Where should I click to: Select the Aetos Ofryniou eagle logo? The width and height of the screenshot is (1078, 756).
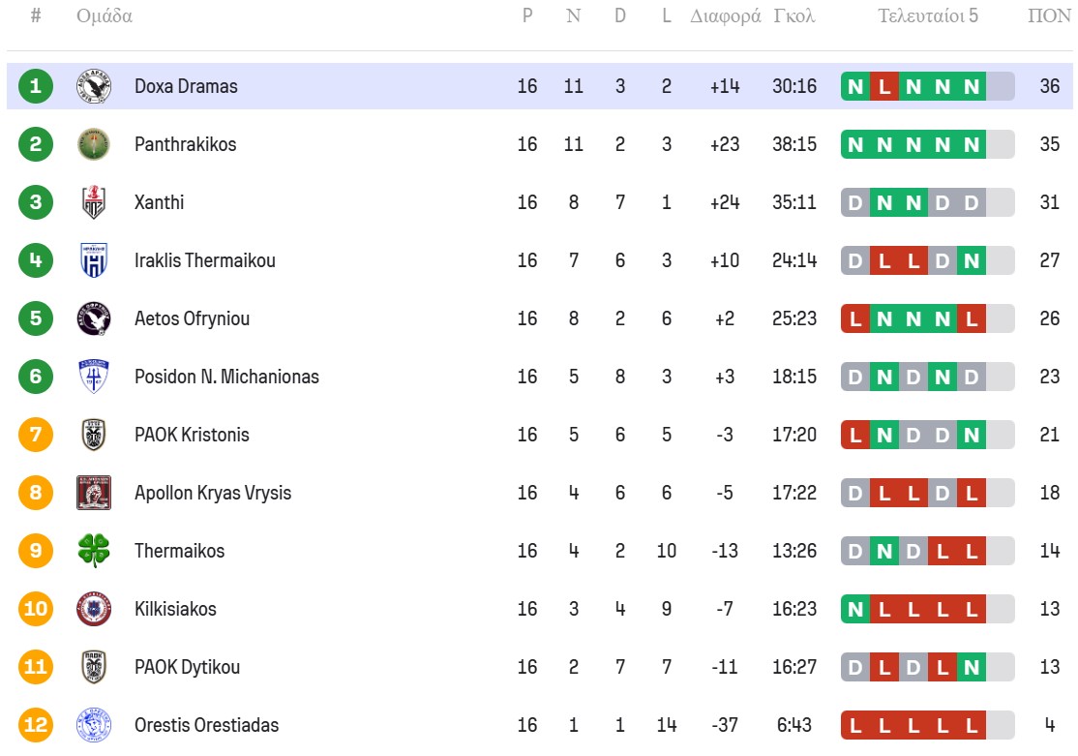click(94, 318)
